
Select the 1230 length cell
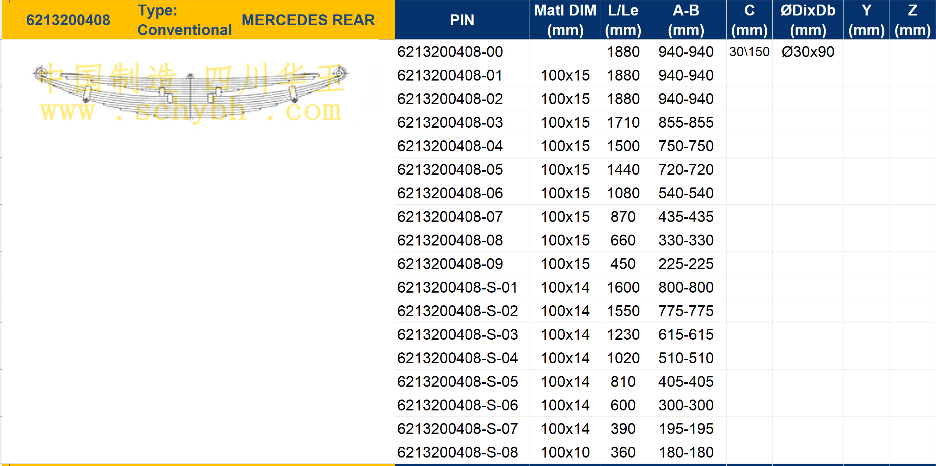click(623, 334)
